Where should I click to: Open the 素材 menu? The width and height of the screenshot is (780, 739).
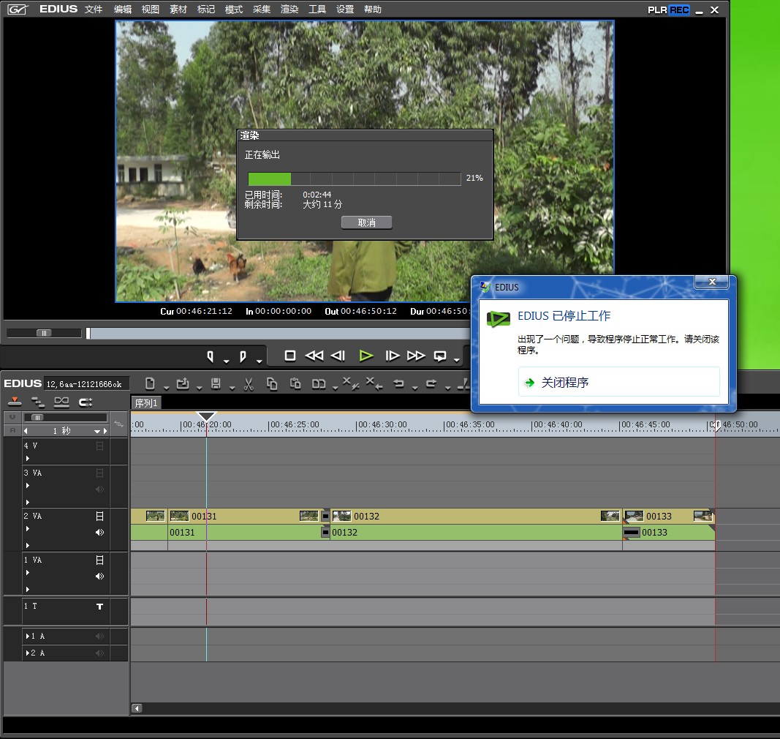178,10
